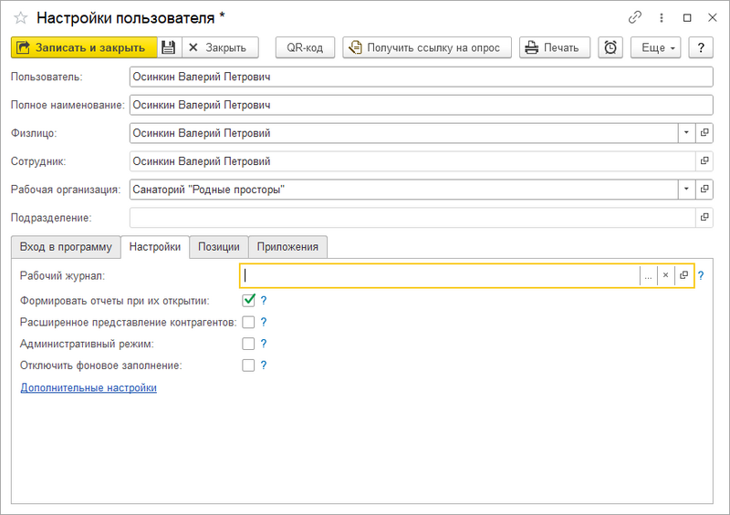Screen dimensions: 730x515
Task: Open the Физлицо record with open icon
Action: pos(704,133)
